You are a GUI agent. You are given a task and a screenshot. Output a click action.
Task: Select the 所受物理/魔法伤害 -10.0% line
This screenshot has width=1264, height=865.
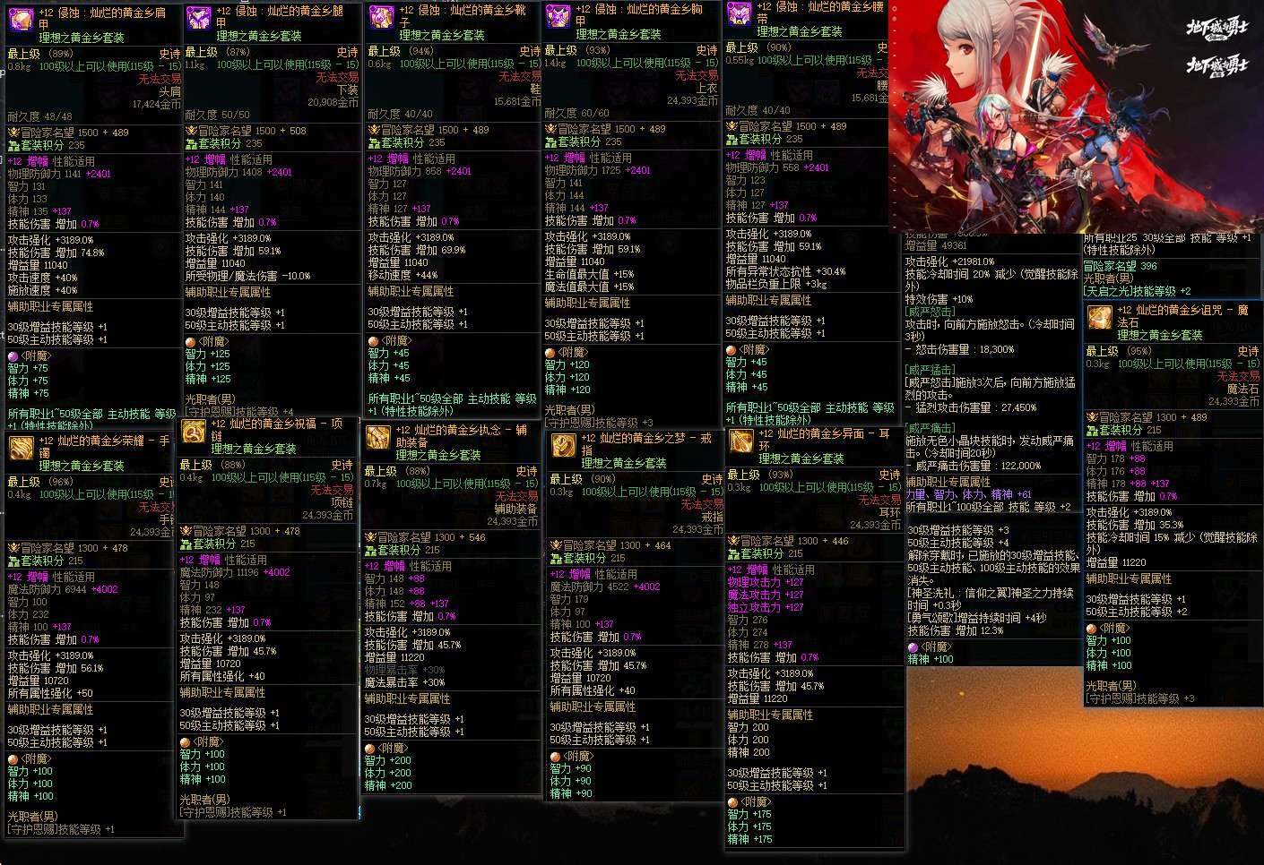click(x=248, y=277)
